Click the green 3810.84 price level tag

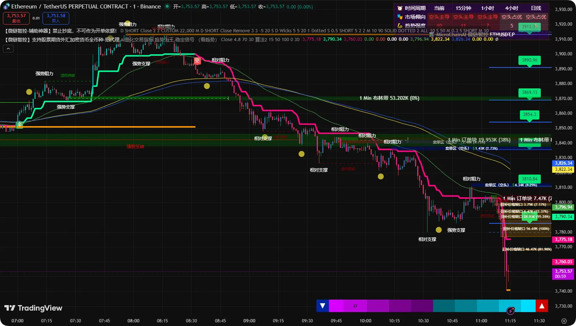tap(529, 179)
